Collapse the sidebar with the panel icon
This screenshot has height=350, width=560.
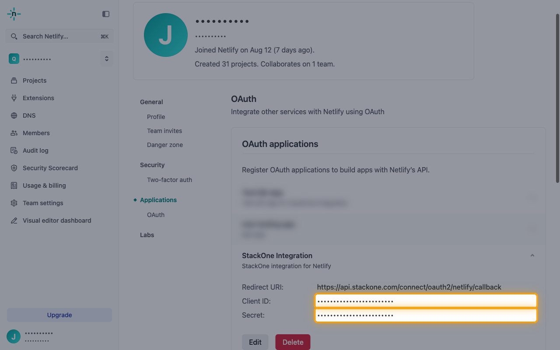coord(106,14)
